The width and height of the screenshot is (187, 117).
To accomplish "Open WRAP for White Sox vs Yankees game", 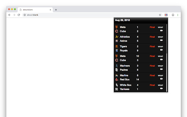I will pyautogui.click(x=160, y=85).
